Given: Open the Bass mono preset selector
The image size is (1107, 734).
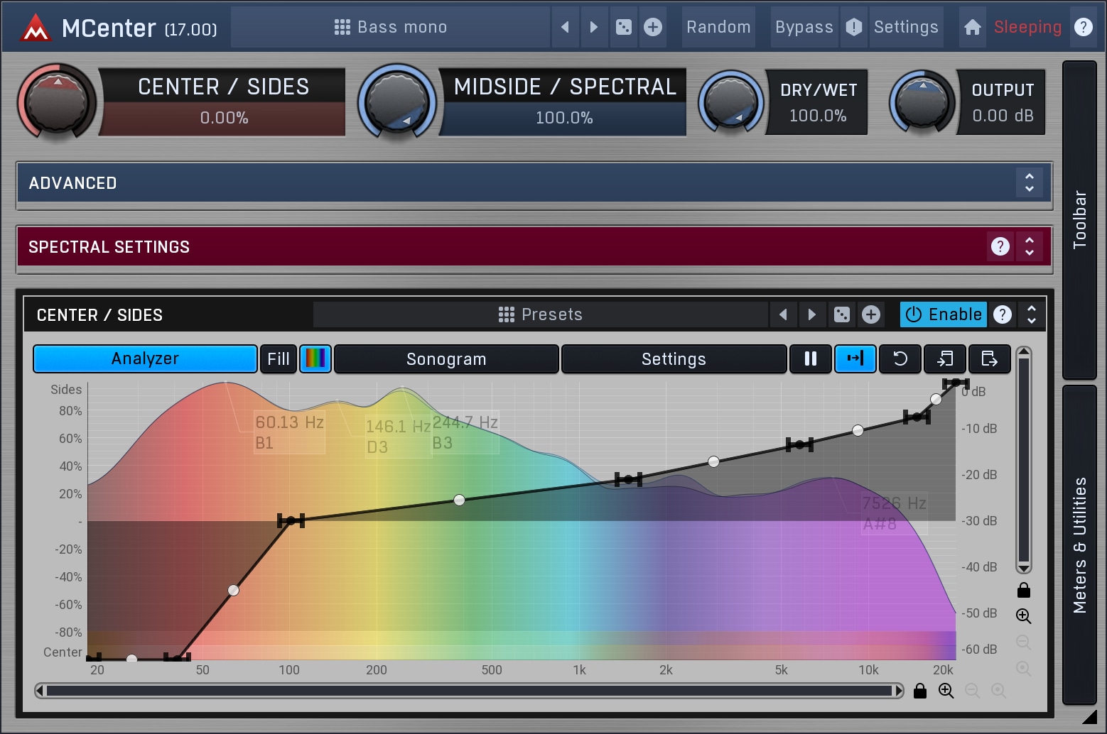Looking at the screenshot, I should coord(391,27).
